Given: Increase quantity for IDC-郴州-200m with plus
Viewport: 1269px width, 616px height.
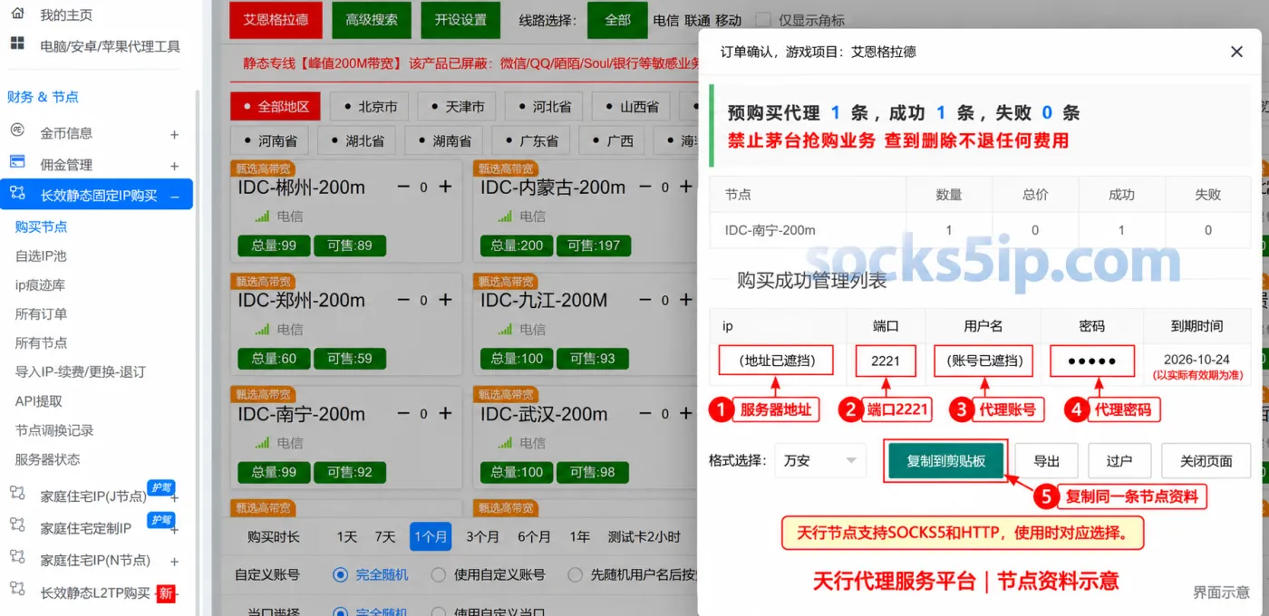Looking at the screenshot, I should point(445,187).
